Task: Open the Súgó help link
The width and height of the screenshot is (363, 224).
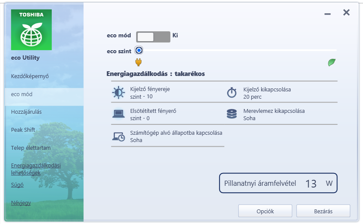Action: pos(17,185)
